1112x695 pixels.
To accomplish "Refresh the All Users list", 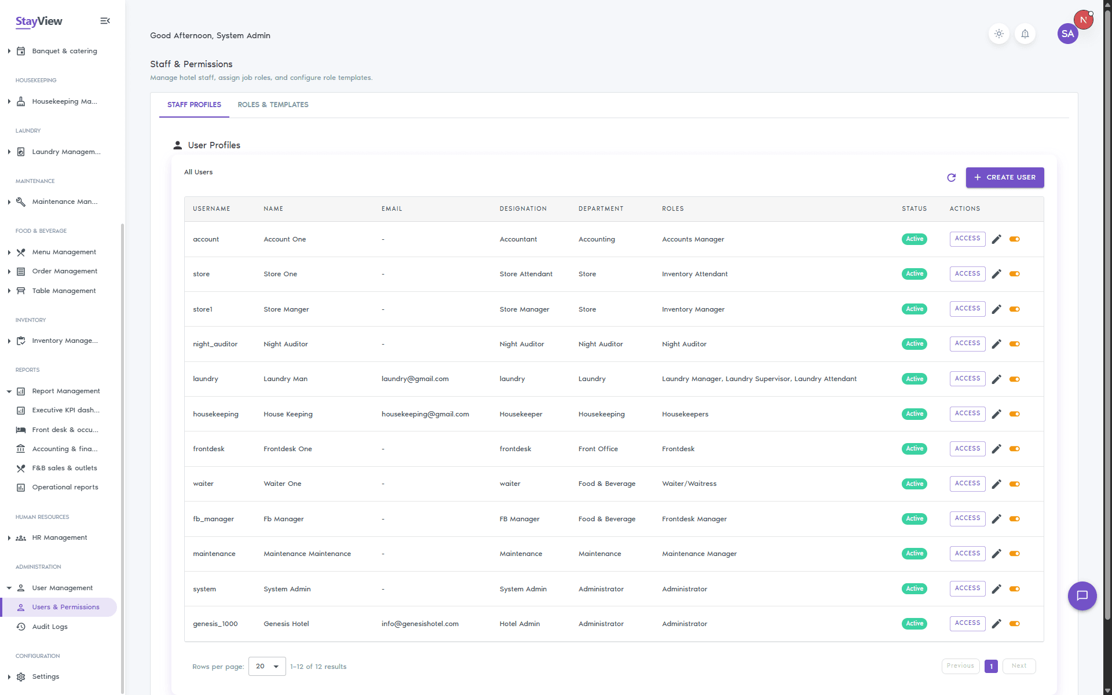I will pyautogui.click(x=951, y=177).
